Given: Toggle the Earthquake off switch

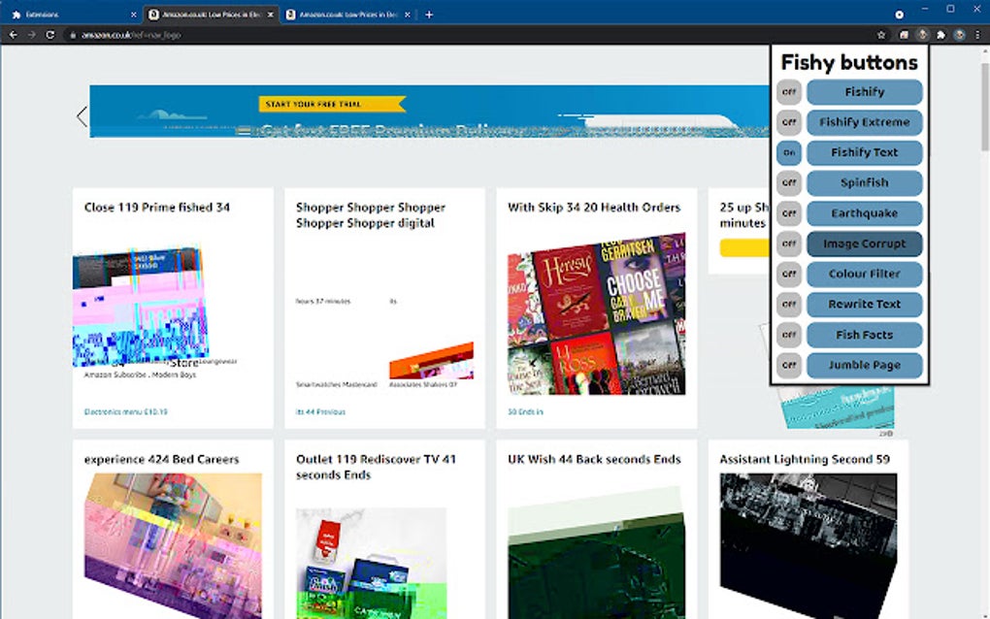Looking at the screenshot, I should [788, 213].
